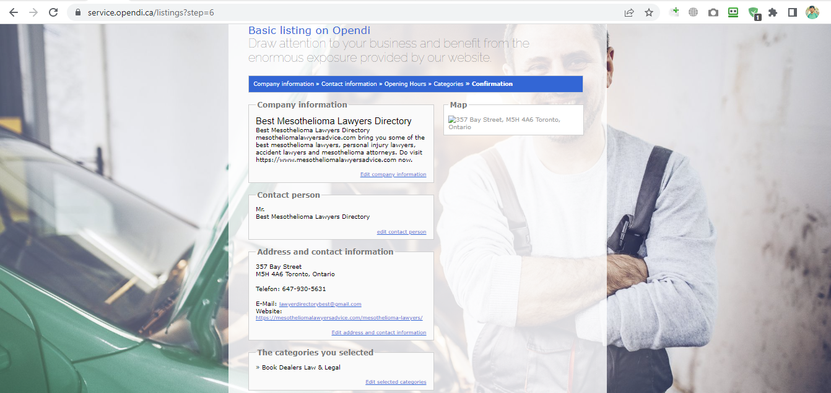Image resolution: width=831 pixels, height=393 pixels.
Task: Click 'M5H 4A6 Toronto, Ontario' address line
Action: (295, 274)
